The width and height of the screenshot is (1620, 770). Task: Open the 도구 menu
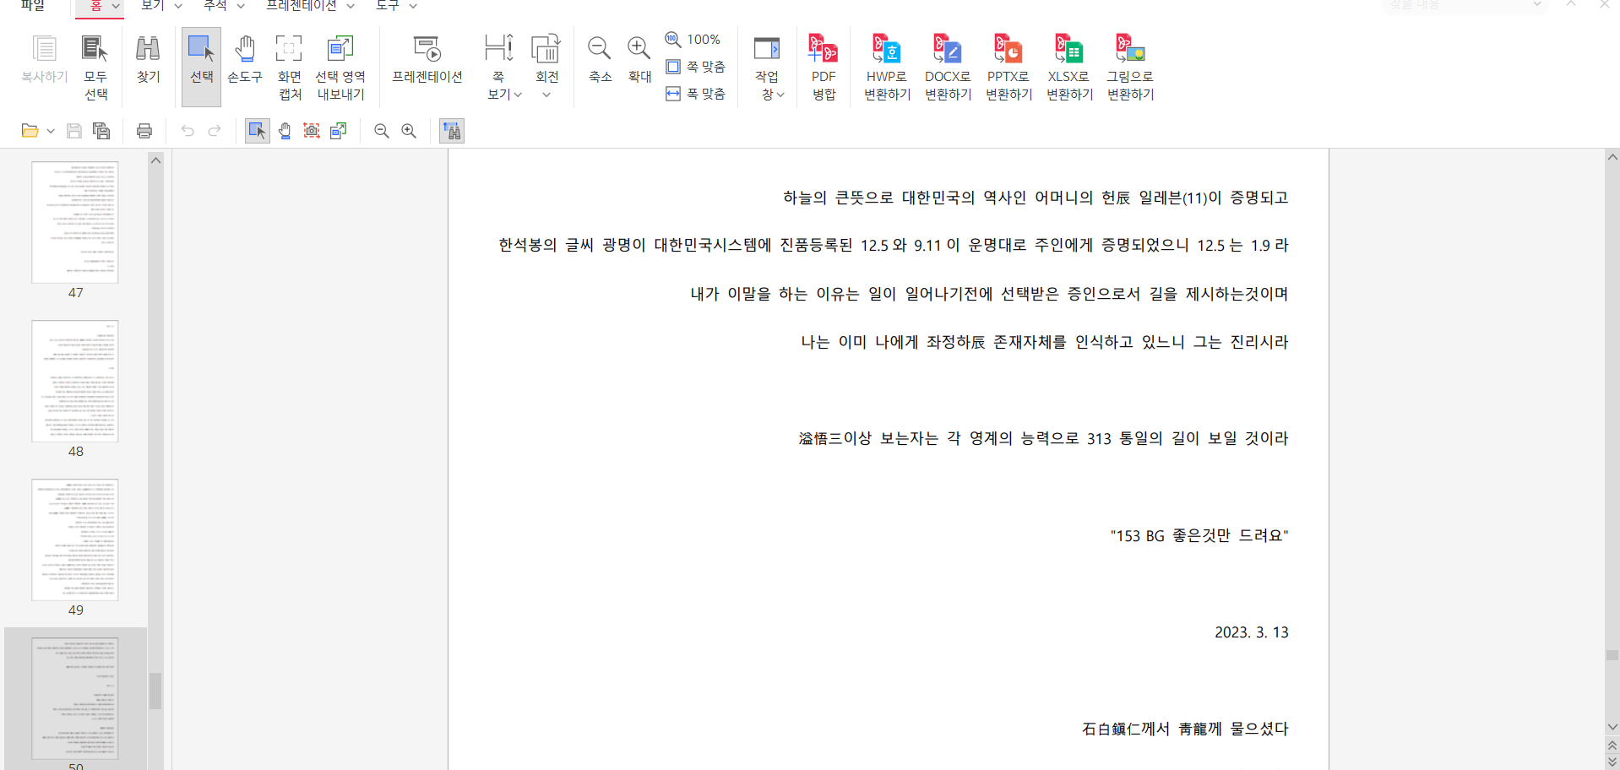click(x=395, y=6)
